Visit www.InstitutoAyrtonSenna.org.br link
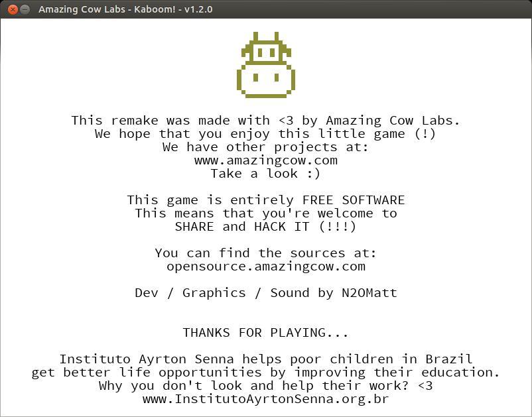 point(265,399)
